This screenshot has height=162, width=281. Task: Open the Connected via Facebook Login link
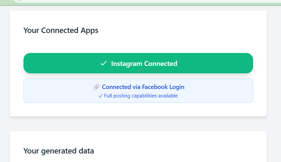pyautogui.click(x=143, y=87)
